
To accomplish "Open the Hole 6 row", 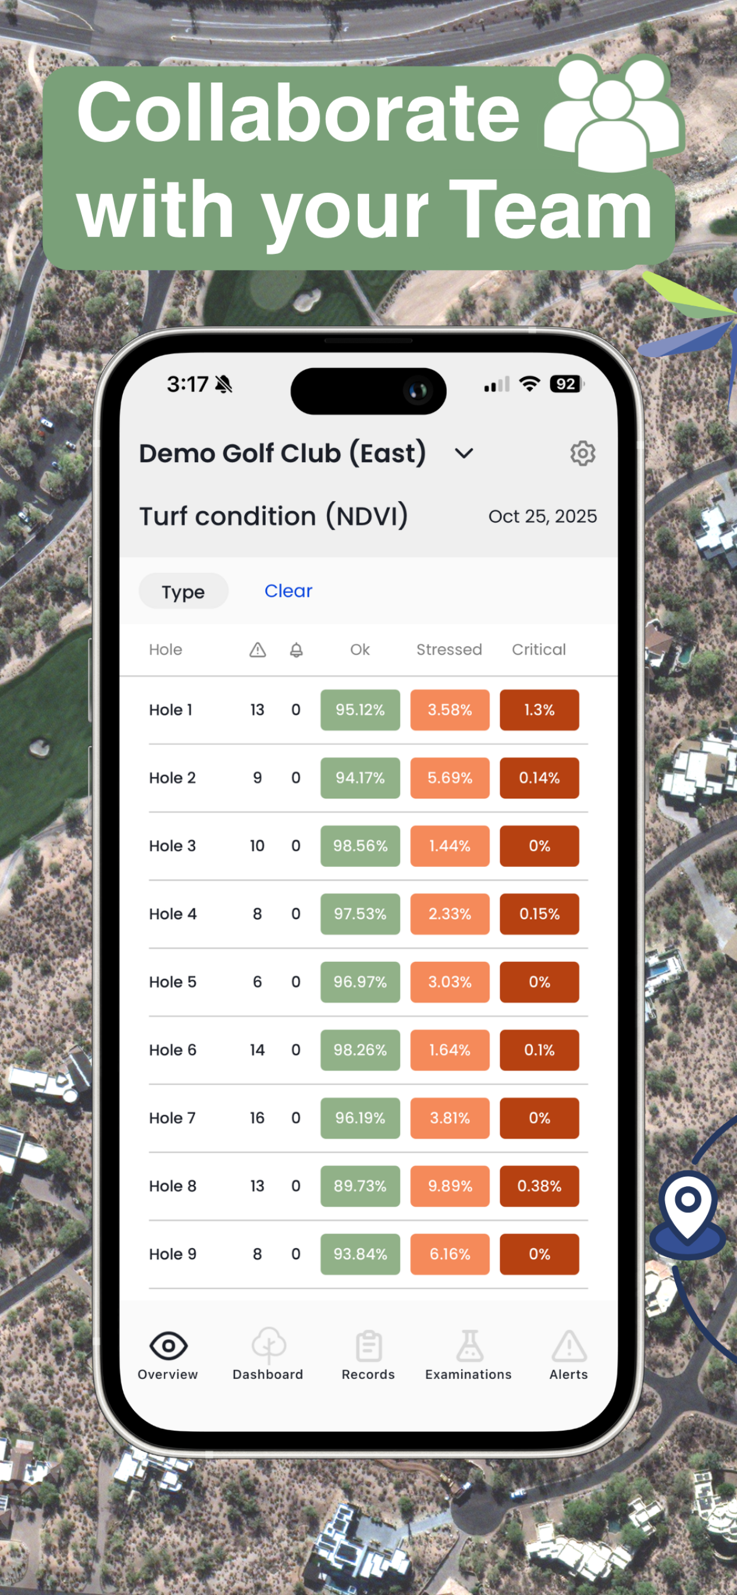I will [x=368, y=1051].
